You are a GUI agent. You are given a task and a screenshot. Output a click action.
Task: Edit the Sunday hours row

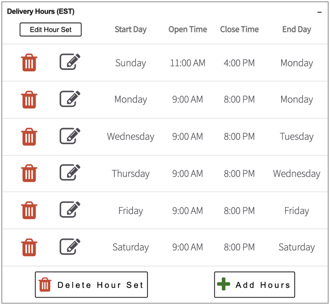pos(70,62)
